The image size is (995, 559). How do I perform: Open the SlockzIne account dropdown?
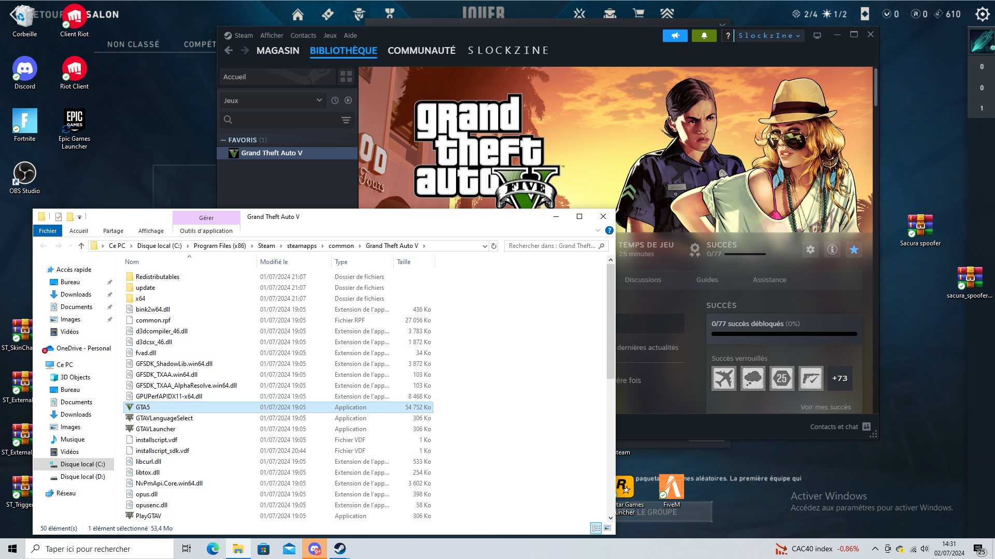(x=769, y=36)
